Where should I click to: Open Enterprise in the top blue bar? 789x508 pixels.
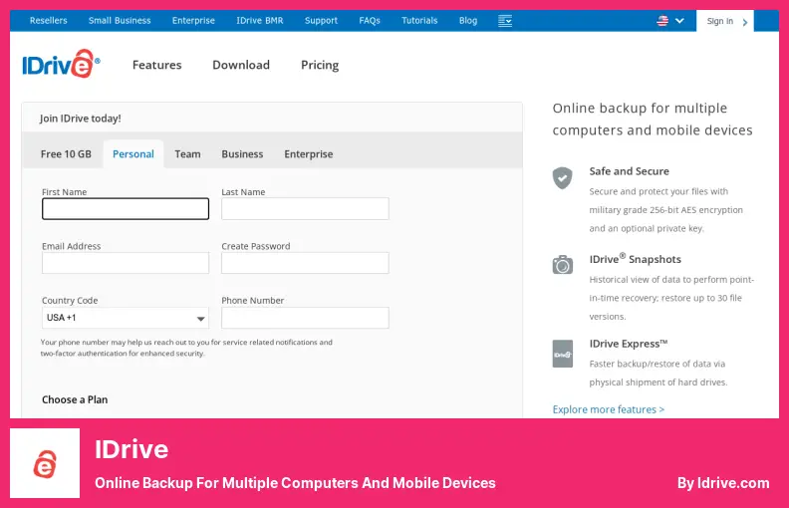(x=193, y=21)
